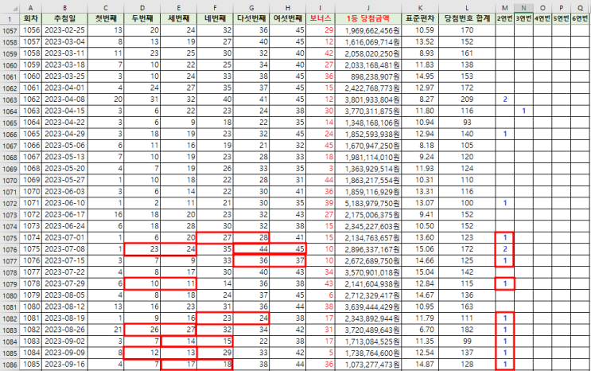
Task: Select column header N
Action: point(523,8)
